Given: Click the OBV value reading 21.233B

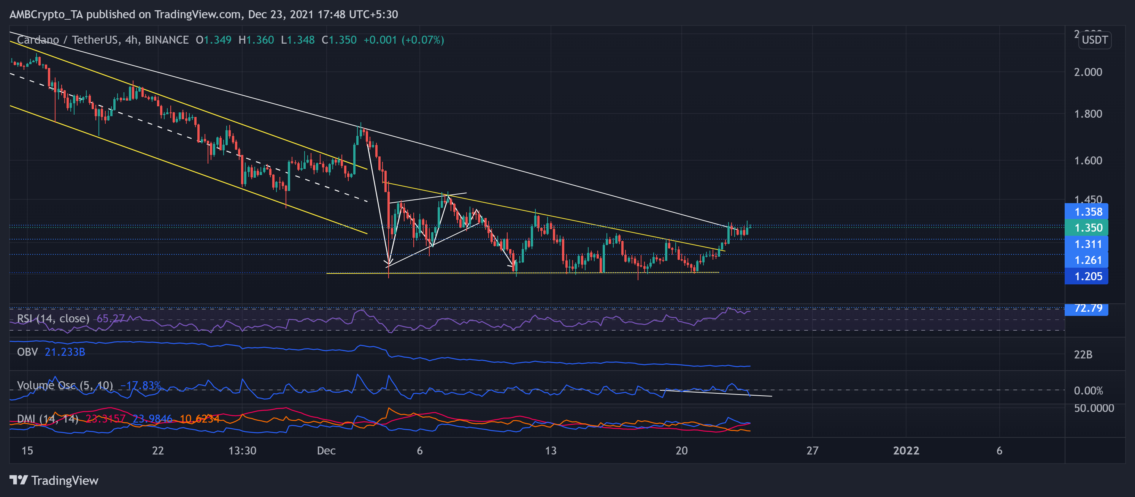Looking at the screenshot, I should [x=65, y=352].
